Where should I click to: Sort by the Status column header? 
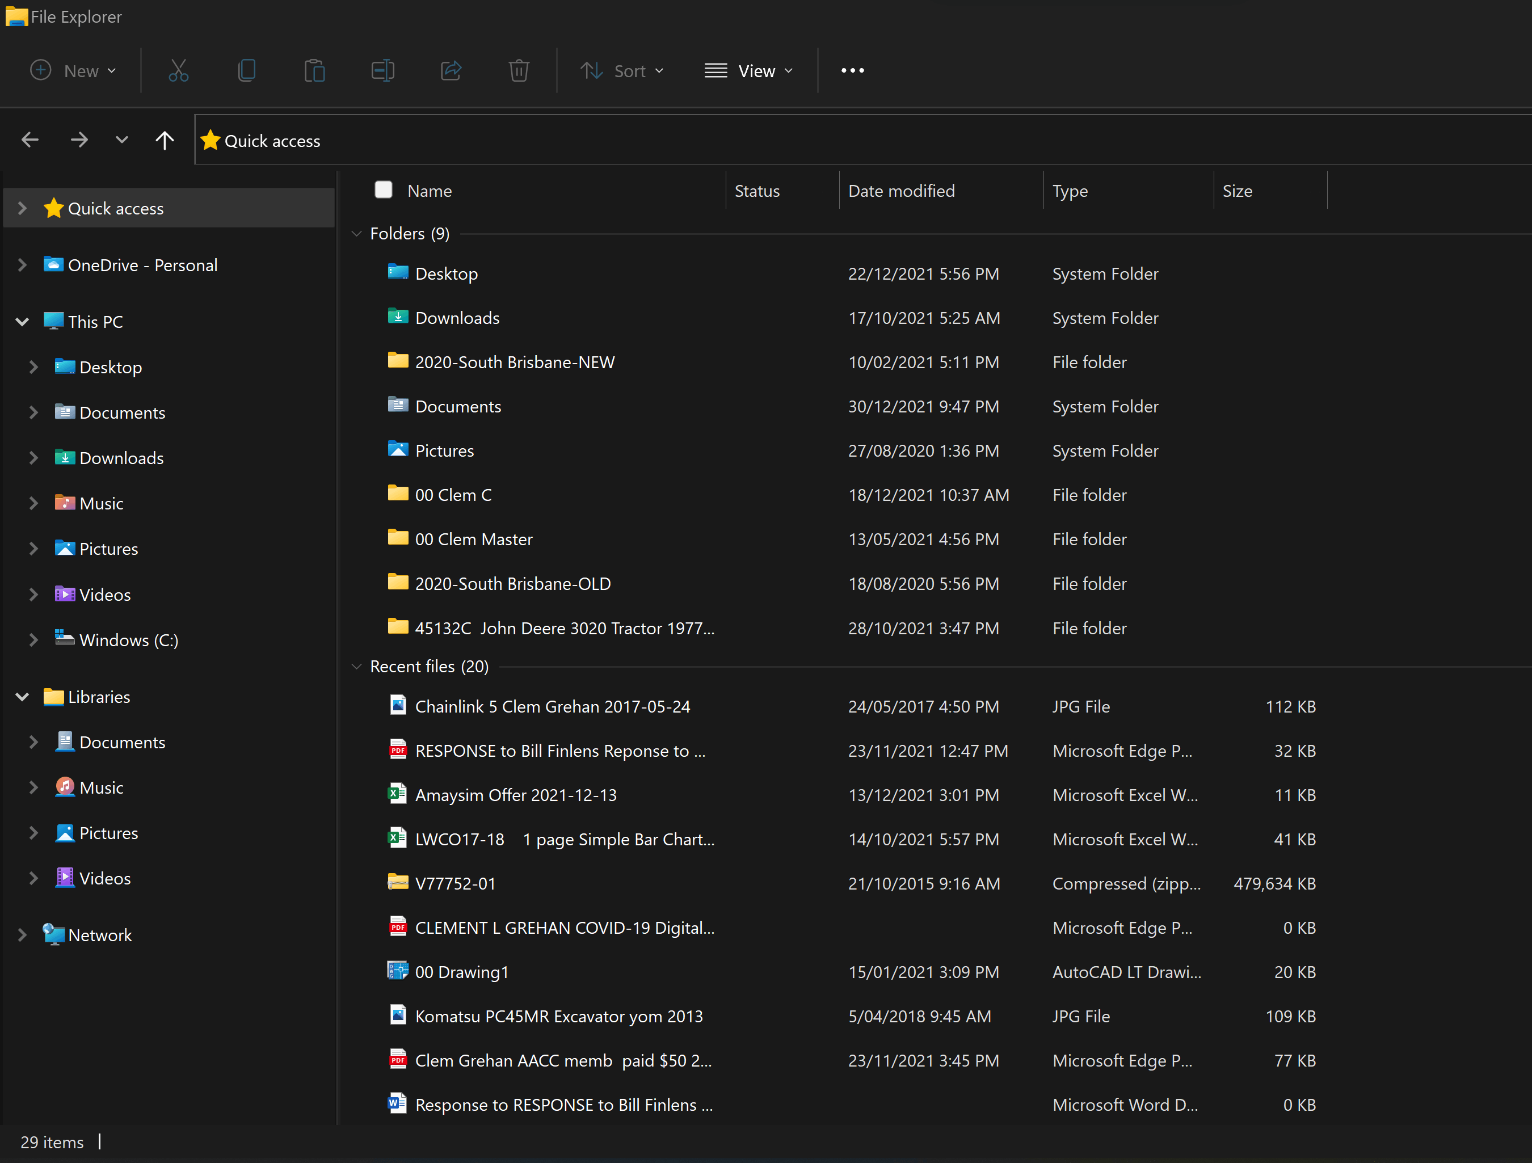click(757, 191)
